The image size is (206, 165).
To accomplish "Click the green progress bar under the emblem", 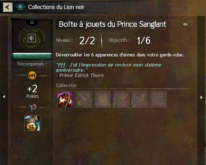I will (32, 56).
